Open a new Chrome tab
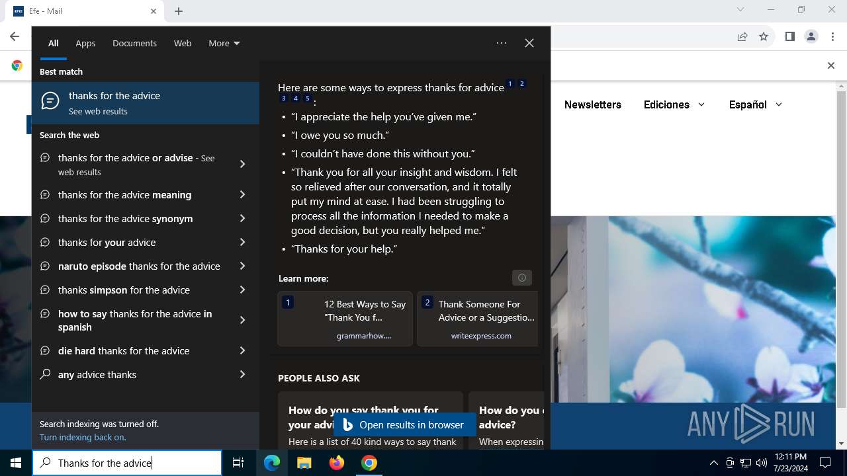 click(x=179, y=11)
